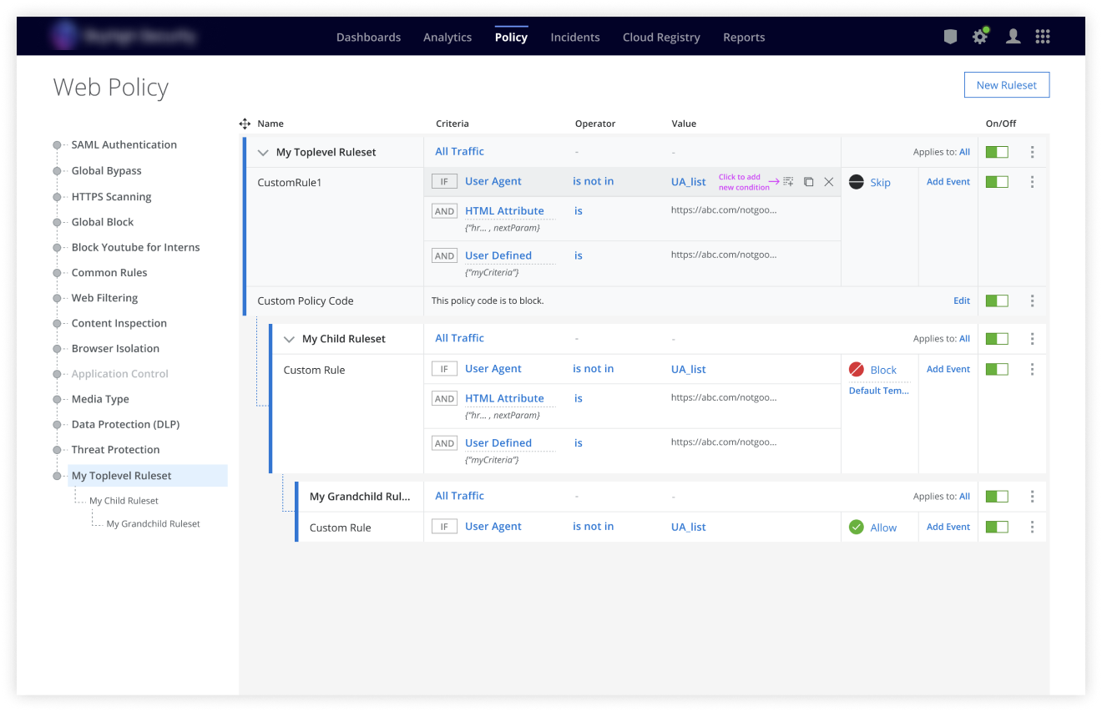Select Threat Protection in the sidebar
The height and width of the screenshot is (712, 1102).
coord(115,450)
